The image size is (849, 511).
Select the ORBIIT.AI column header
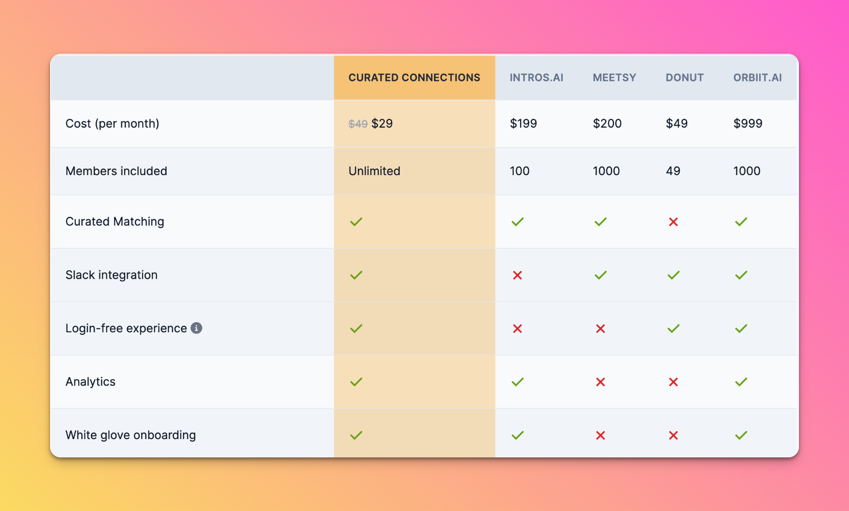pyautogui.click(x=757, y=78)
